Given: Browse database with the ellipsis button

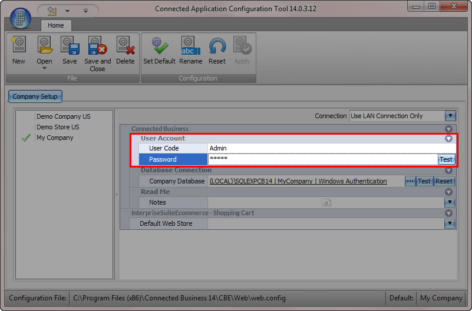Looking at the screenshot, I should 410,181.
